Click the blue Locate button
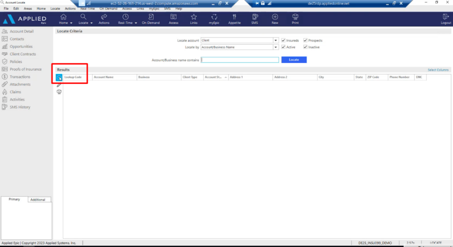This screenshot has width=453, height=247. point(294,60)
